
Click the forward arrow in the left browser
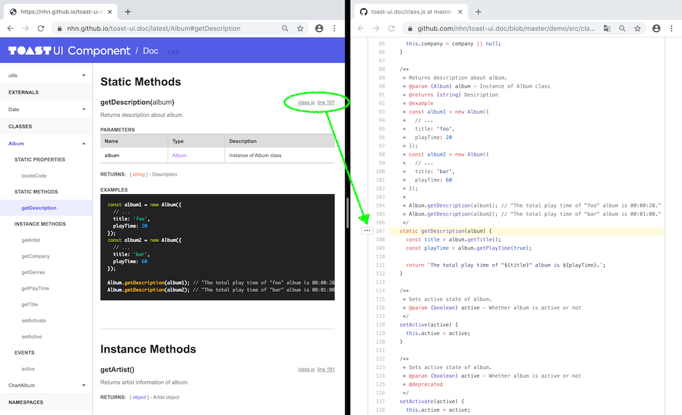pyautogui.click(x=25, y=29)
